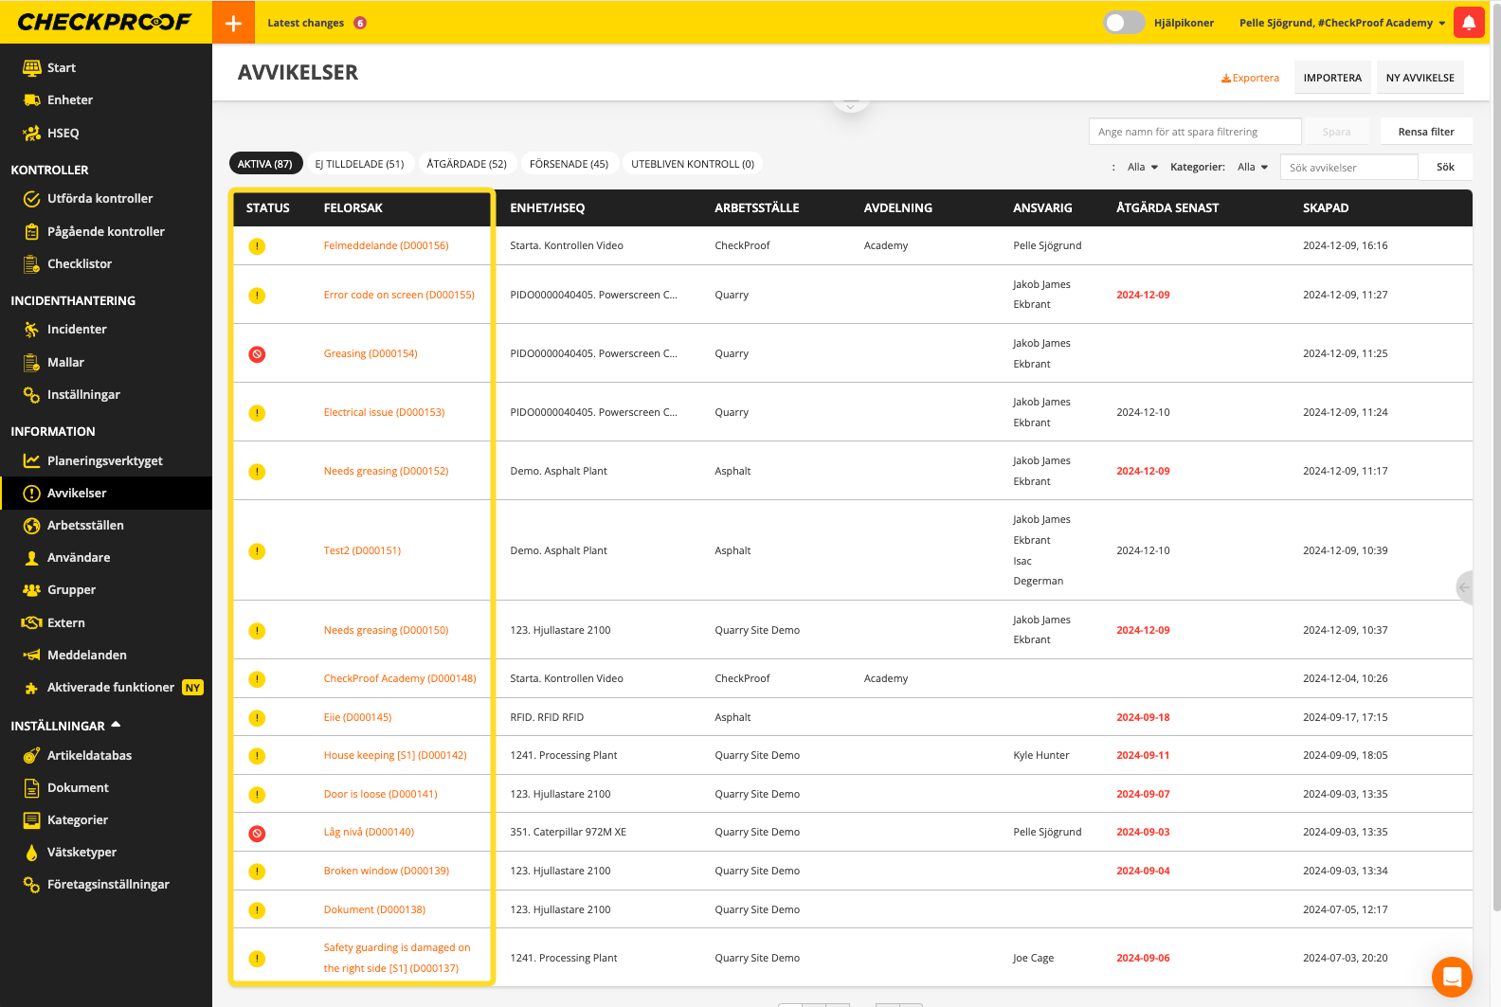
Task: Click the Ny avvikelse button
Action: coord(1420,78)
